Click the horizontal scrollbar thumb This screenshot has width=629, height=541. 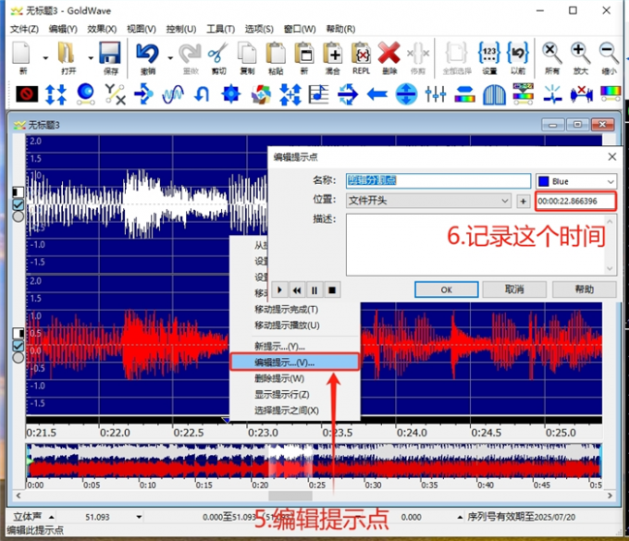pos(290,496)
